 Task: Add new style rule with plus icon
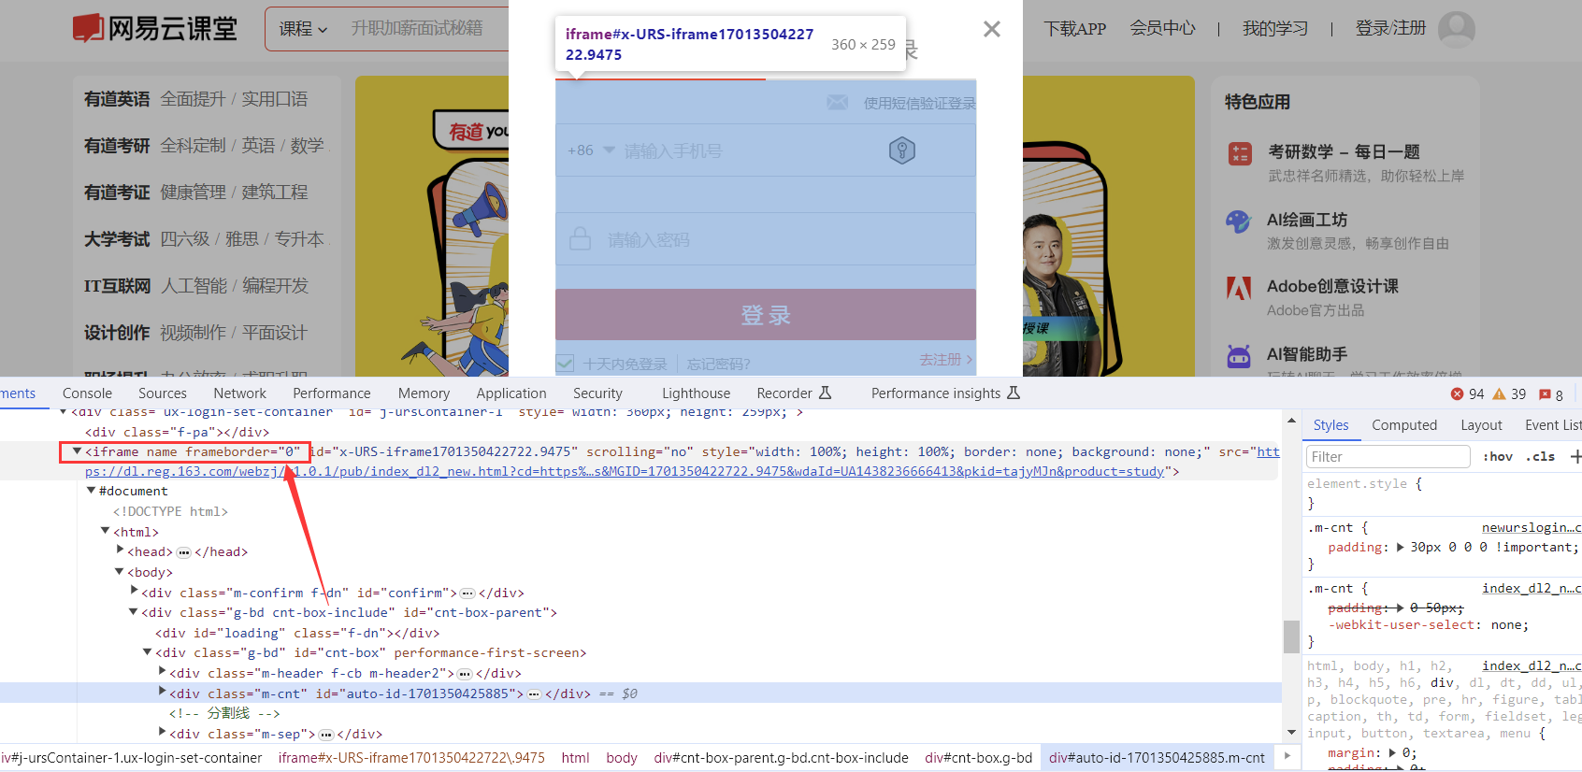[x=1575, y=456]
